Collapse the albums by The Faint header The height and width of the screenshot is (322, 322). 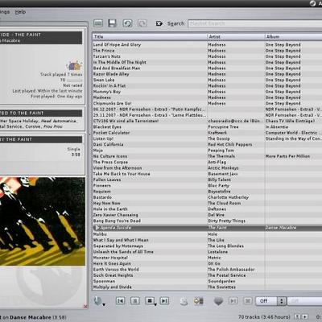tap(41, 139)
